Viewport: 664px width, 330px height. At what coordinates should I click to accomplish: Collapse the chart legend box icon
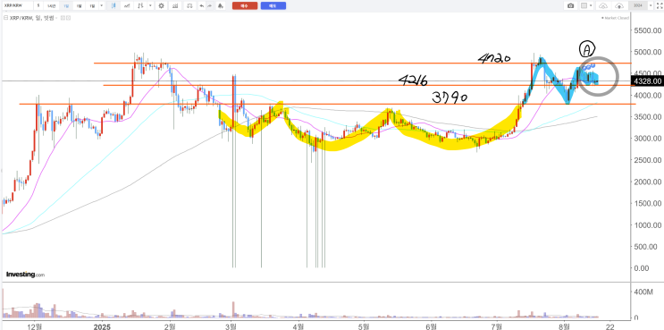6,18
